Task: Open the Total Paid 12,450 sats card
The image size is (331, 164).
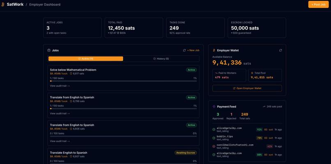Action: coord(134,27)
